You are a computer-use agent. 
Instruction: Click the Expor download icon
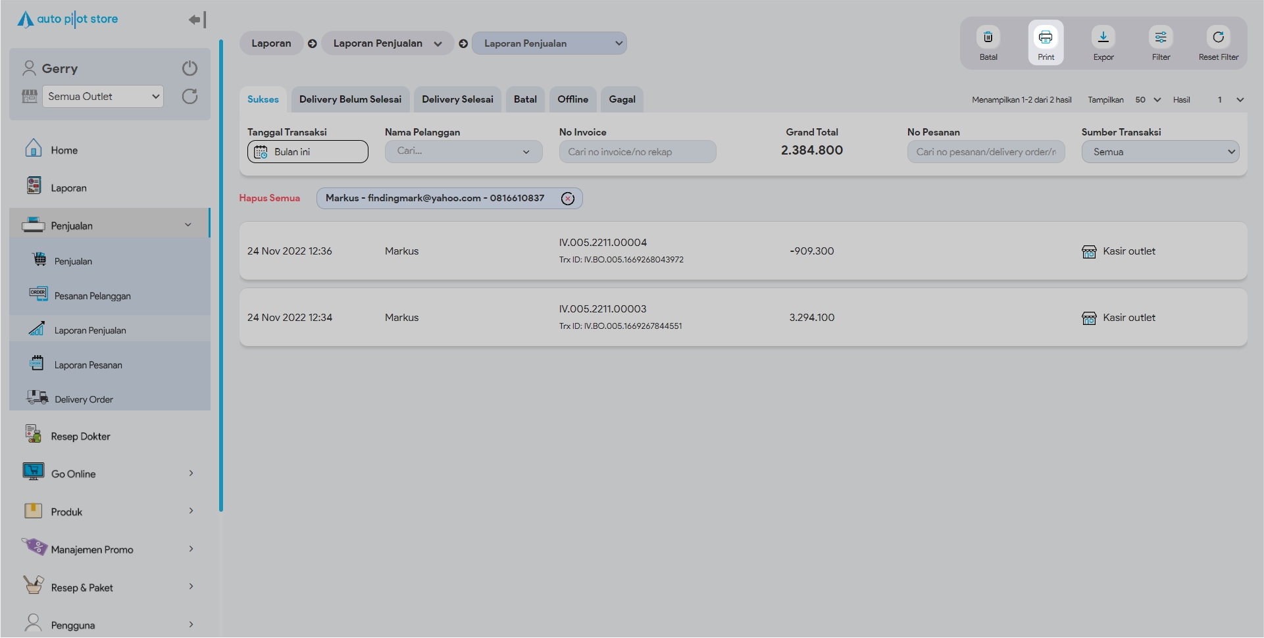(x=1103, y=37)
